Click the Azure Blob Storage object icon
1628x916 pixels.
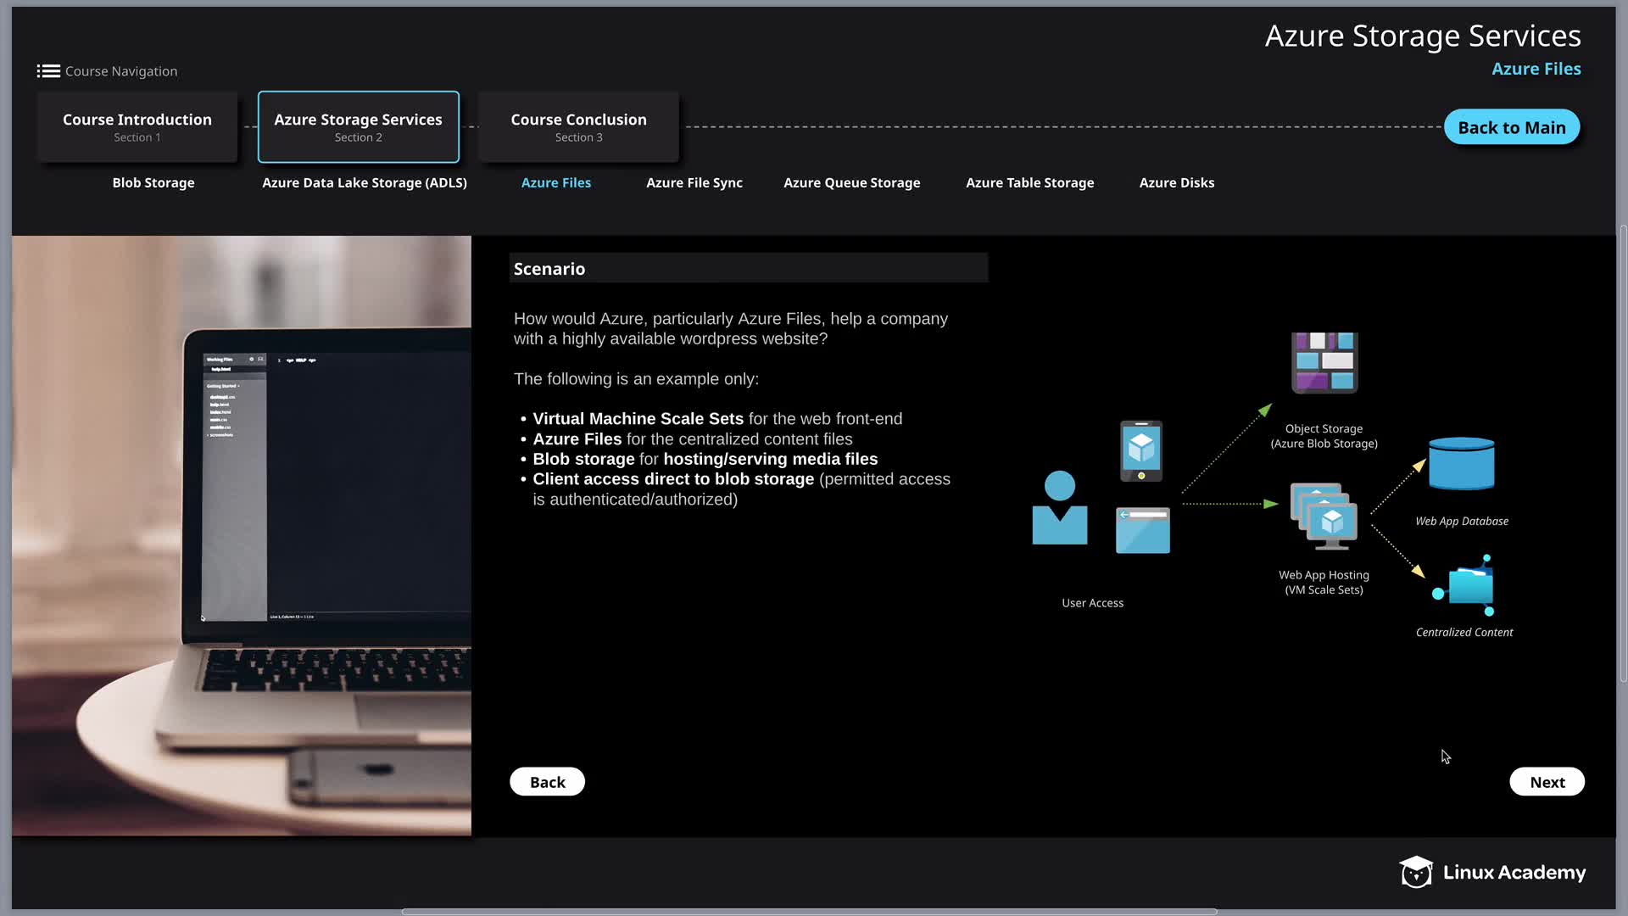click(1324, 363)
